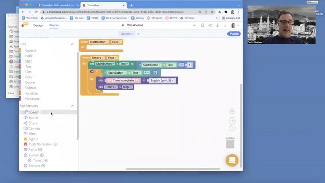Open the Stop method dropdown
Viewport: 325px width, 183px height.
coord(127,87)
